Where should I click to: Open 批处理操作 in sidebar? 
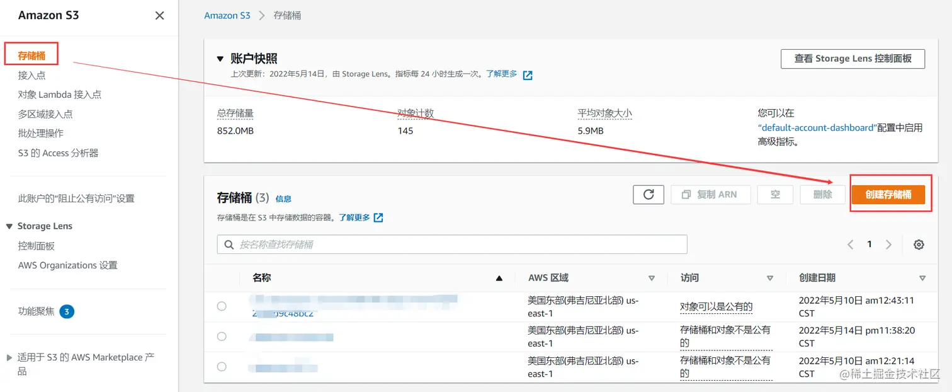point(41,134)
